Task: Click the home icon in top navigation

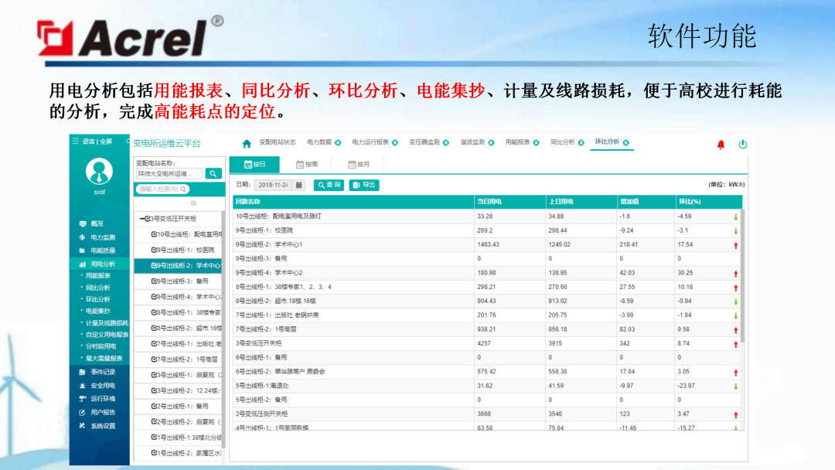Action: pos(247,144)
